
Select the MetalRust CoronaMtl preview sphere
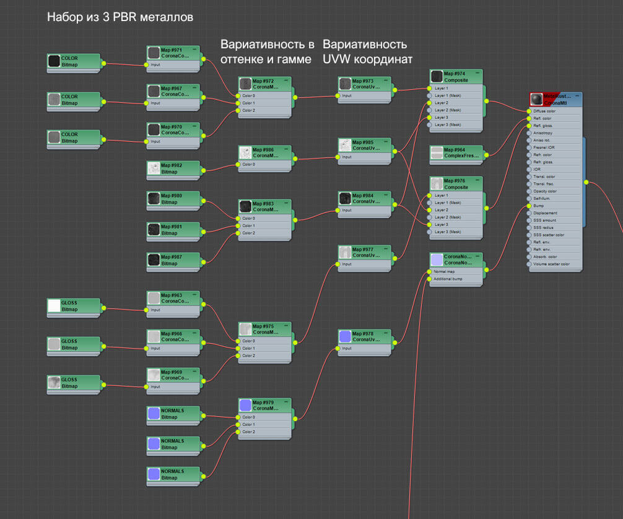pyautogui.click(x=536, y=99)
